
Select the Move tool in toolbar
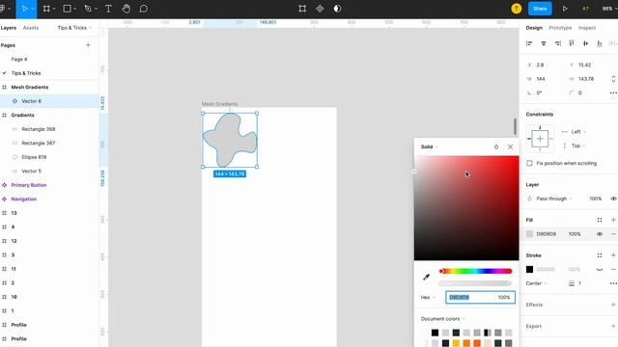[24, 9]
